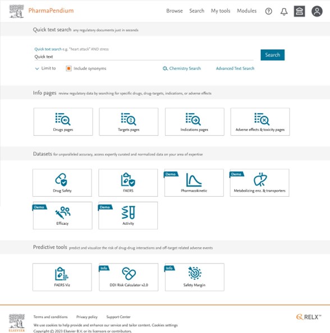Viewport: 330px width, 333px height.
Task: Click the Info badge on DDI Risk Calculator
Action: click(x=104, y=268)
